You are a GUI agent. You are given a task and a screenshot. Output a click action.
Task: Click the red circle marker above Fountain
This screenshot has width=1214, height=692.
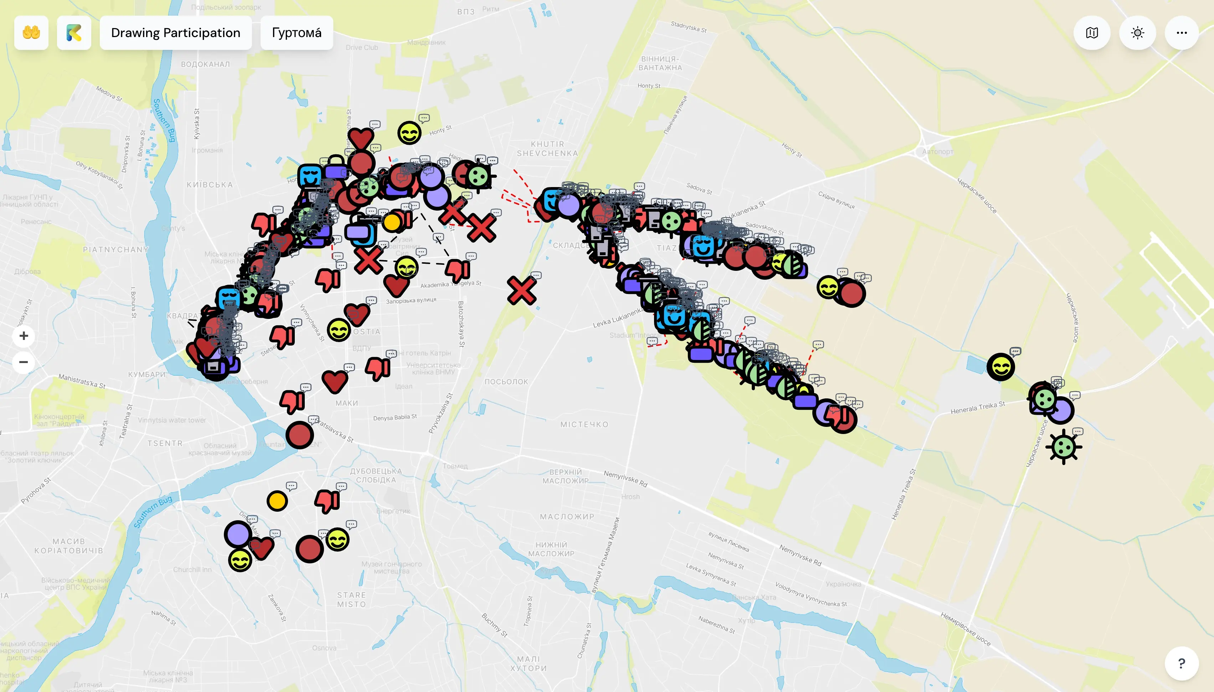(x=299, y=435)
